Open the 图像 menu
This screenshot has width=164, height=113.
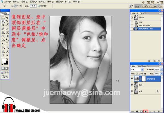click(x=25, y=2)
